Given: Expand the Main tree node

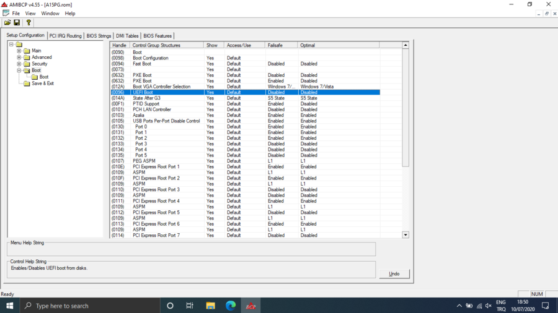Looking at the screenshot, I should (x=19, y=51).
